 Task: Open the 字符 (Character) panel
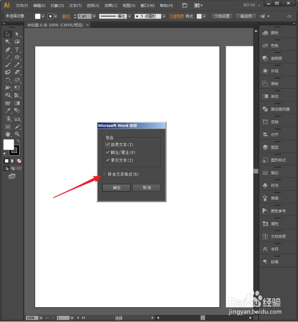[278, 249]
